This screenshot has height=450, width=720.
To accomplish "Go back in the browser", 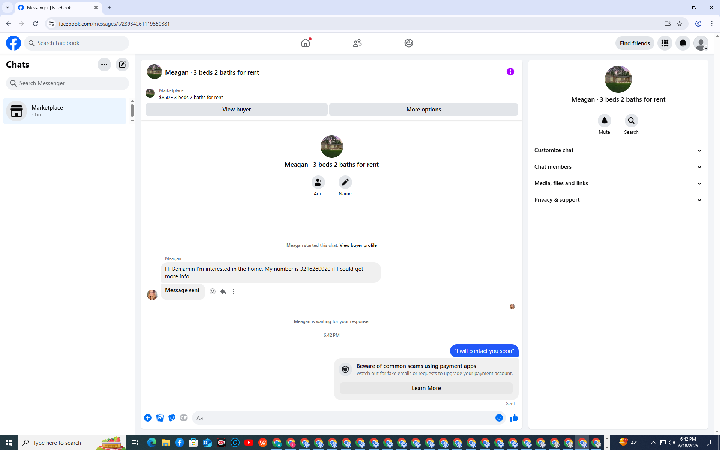I will click(8, 24).
